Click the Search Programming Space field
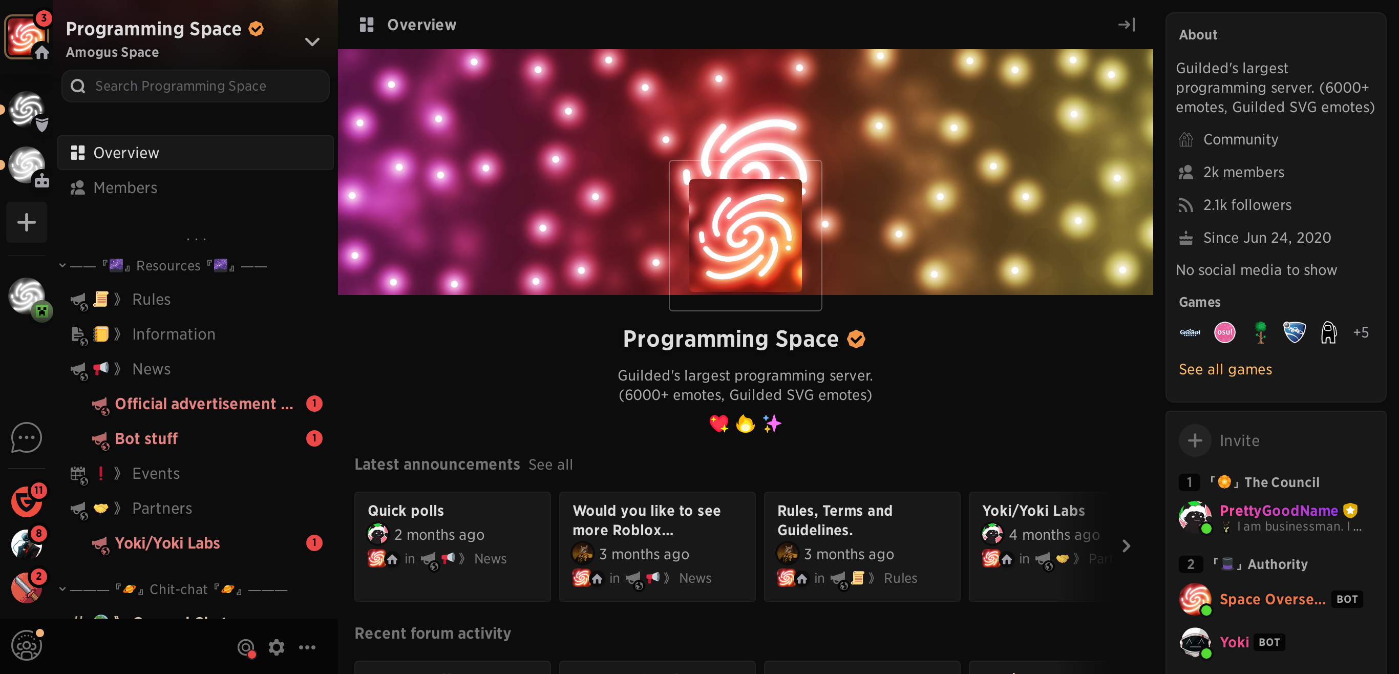Screen dimensions: 1399x674 coord(196,86)
